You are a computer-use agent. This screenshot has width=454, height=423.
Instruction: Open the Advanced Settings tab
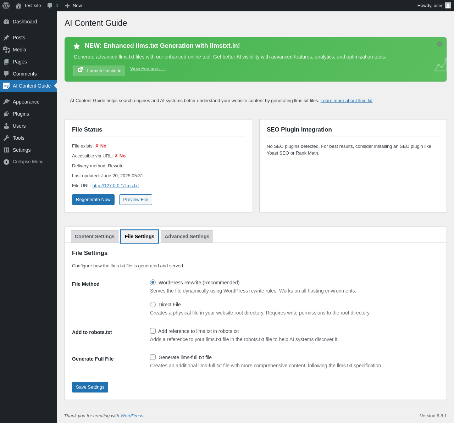pos(187,236)
